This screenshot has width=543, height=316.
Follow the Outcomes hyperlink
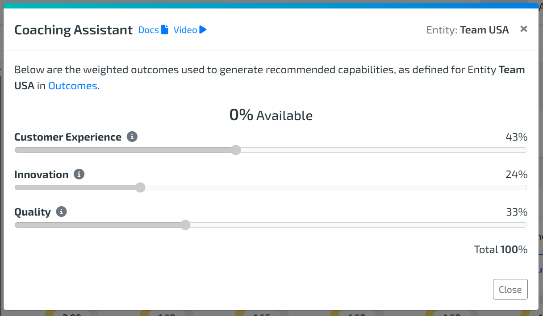coord(72,86)
